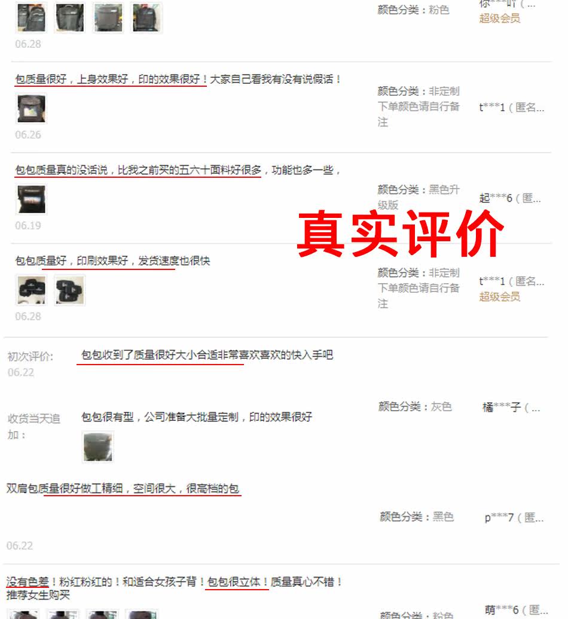
Task: View third gray bag photo in top row
Action: pyautogui.click(x=108, y=17)
